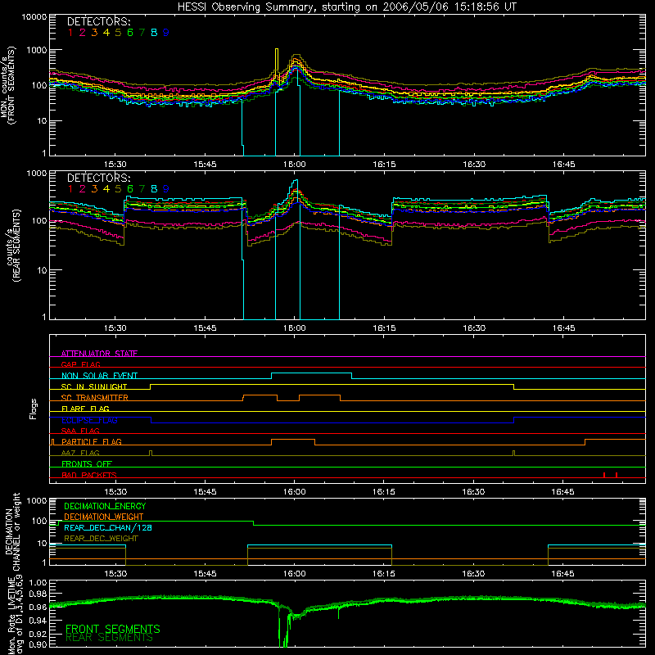Select detector 1 in rear segments legend
Screen dimensions: 655x655
point(70,189)
